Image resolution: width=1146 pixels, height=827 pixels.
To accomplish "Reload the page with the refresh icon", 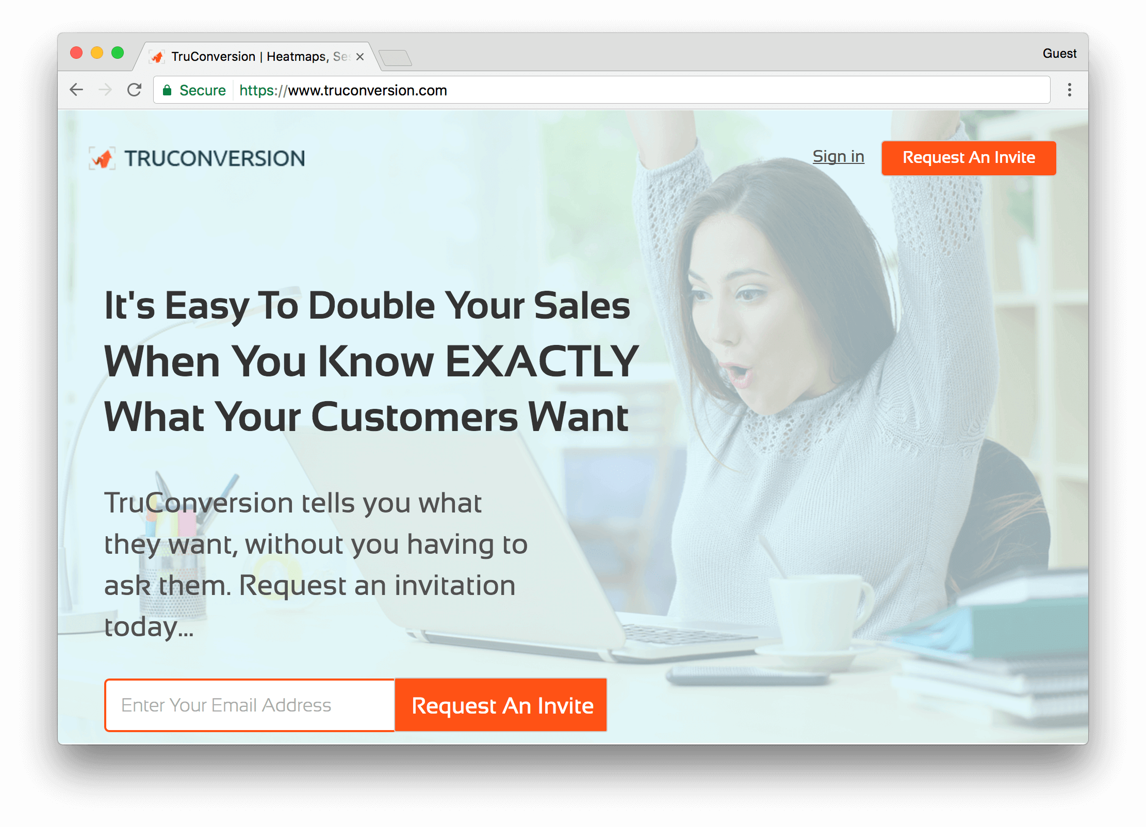I will click(x=134, y=90).
